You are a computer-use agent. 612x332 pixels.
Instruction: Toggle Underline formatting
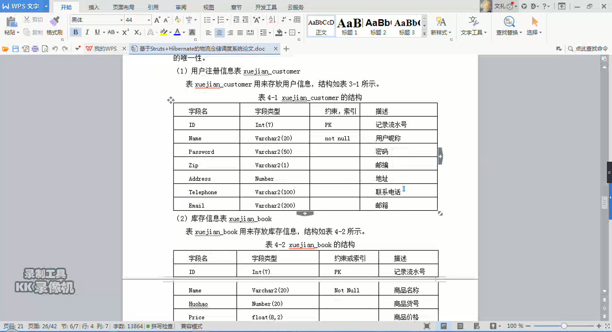tap(97, 32)
